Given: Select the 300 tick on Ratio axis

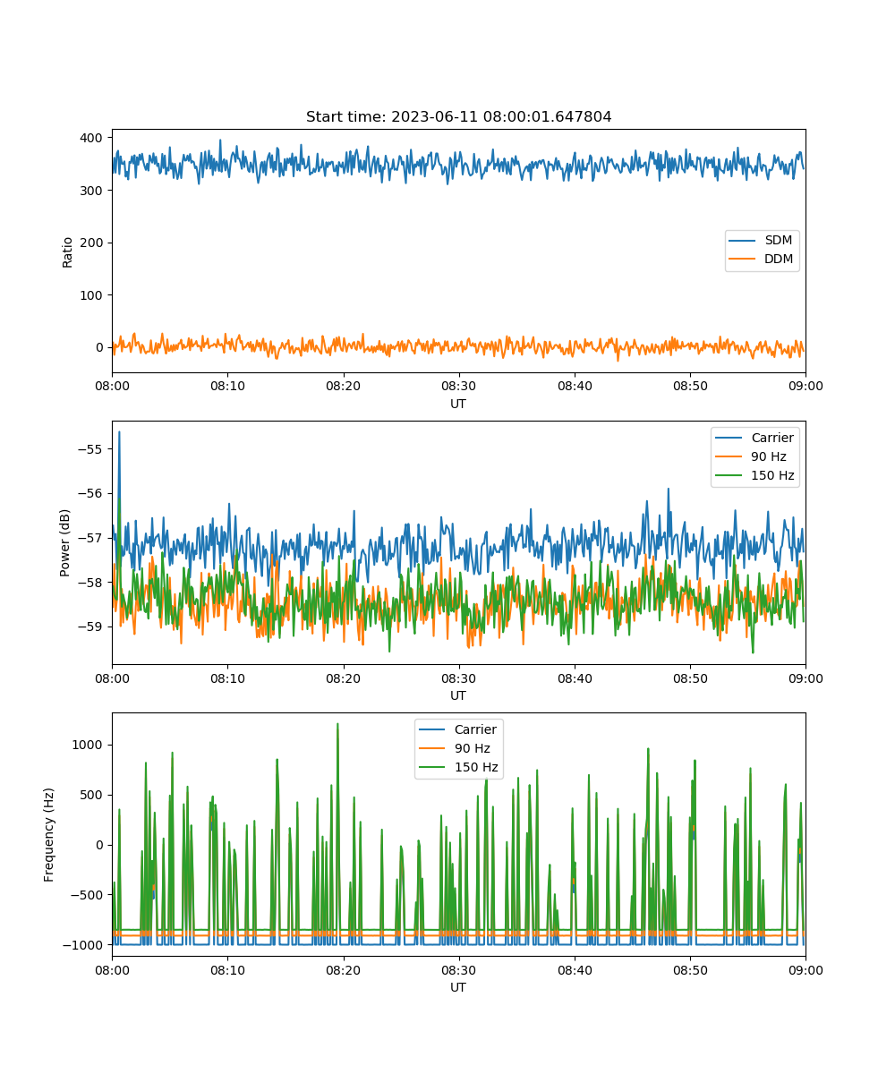Looking at the screenshot, I should point(93,191).
